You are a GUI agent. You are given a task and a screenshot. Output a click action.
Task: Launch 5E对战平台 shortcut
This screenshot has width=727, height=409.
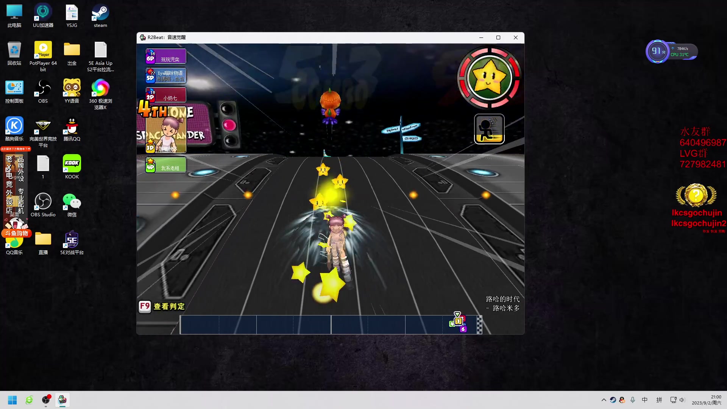[72, 243]
